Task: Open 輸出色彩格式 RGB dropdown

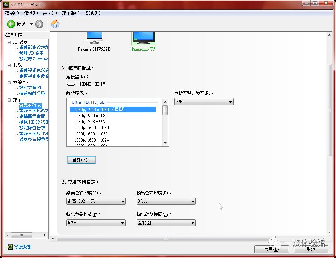Action: coord(96,223)
